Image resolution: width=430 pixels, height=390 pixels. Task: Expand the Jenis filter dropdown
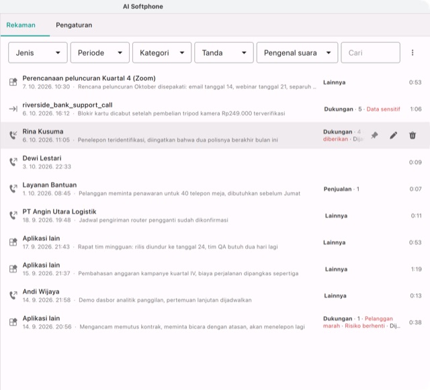[38, 52]
